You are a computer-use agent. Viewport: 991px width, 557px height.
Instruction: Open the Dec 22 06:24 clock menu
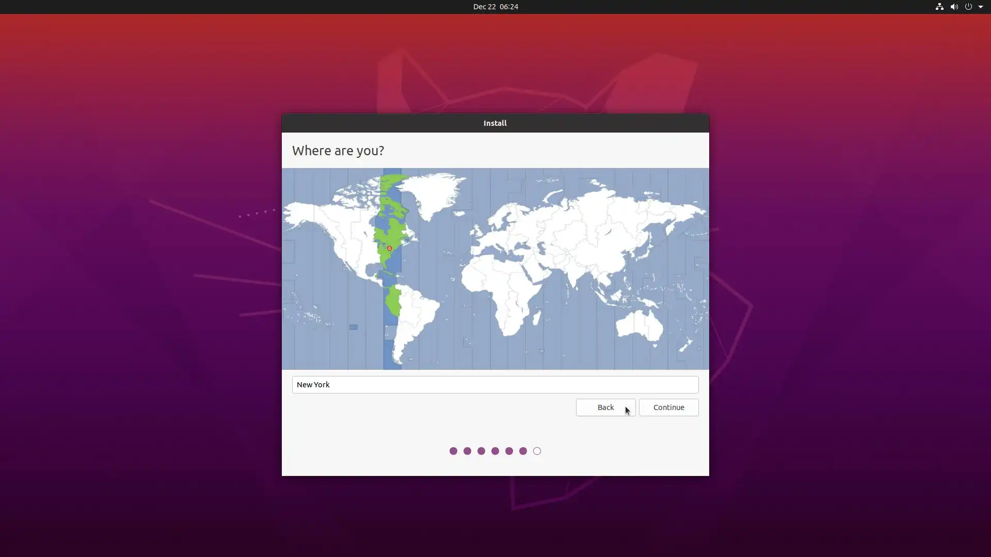(495, 7)
